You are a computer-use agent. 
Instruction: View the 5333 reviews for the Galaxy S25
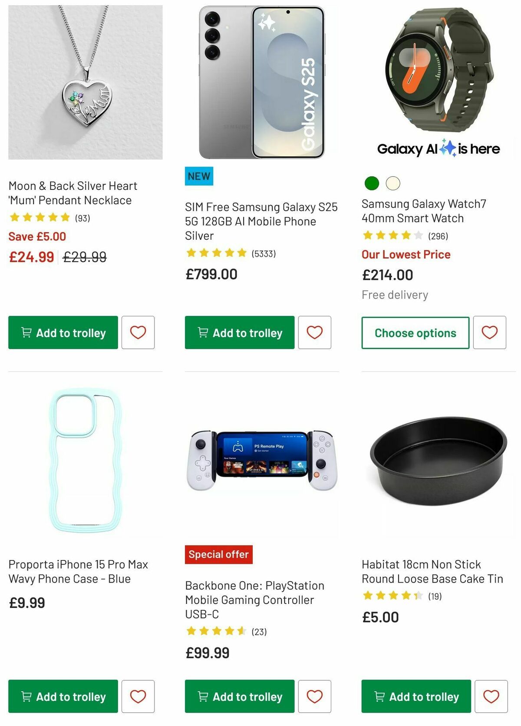point(264,252)
